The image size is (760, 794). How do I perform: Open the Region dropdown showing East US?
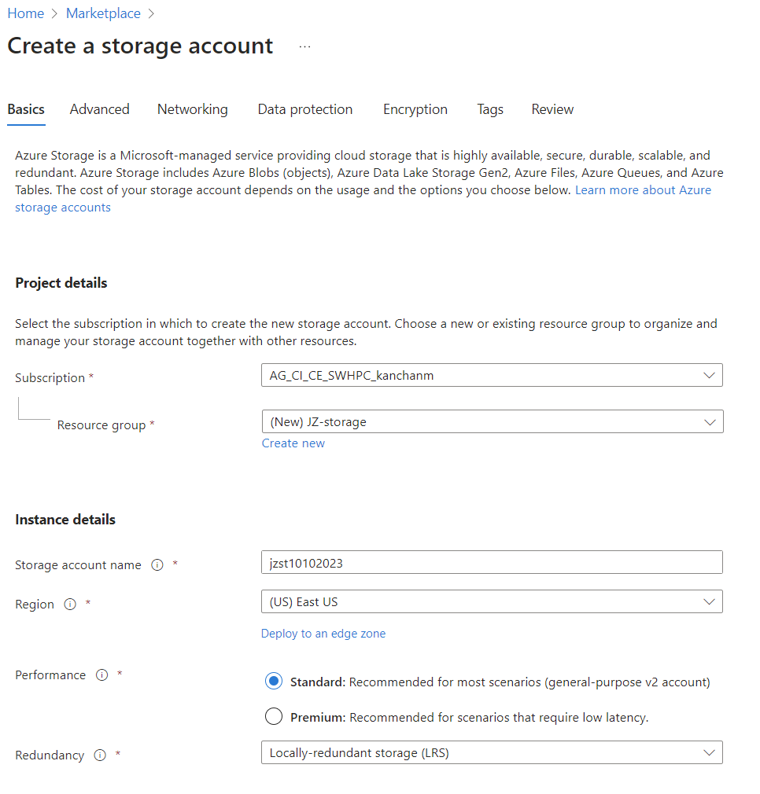[492, 601]
